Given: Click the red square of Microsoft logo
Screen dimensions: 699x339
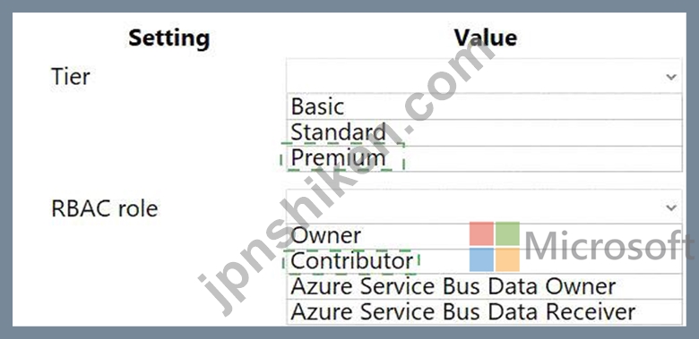Looking at the screenshot, I should 481,233.
